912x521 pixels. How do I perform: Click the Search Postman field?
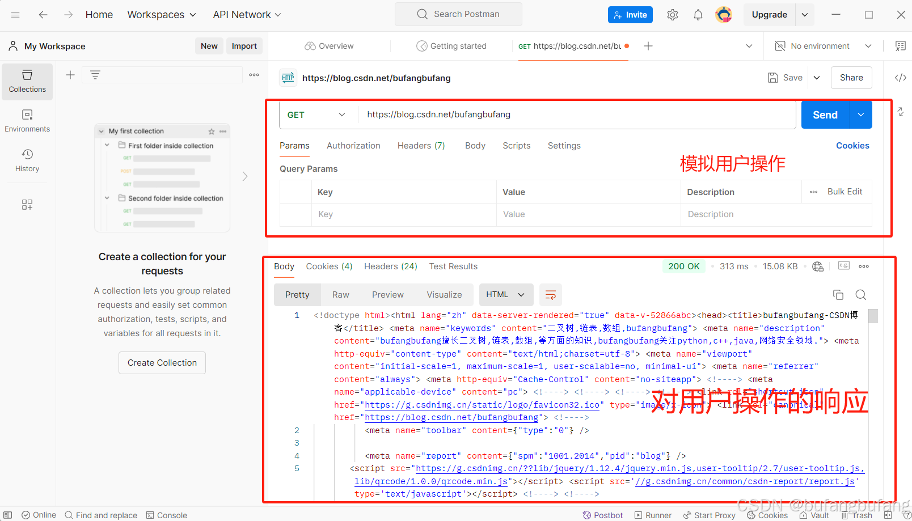tap(458, 14)
